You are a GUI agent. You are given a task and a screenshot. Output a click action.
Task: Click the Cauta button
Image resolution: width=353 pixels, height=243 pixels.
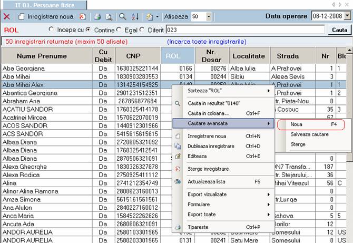pyautogui.click(x=339, y=30)
